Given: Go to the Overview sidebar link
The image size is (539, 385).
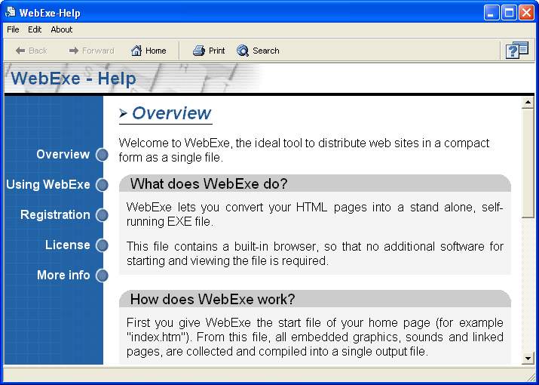Looking at the screenshot, I should point(63,154).
